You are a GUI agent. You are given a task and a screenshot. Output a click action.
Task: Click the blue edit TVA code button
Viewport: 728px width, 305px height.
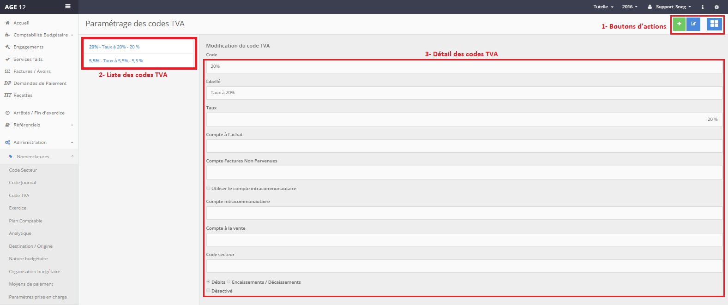click(693, 24)
